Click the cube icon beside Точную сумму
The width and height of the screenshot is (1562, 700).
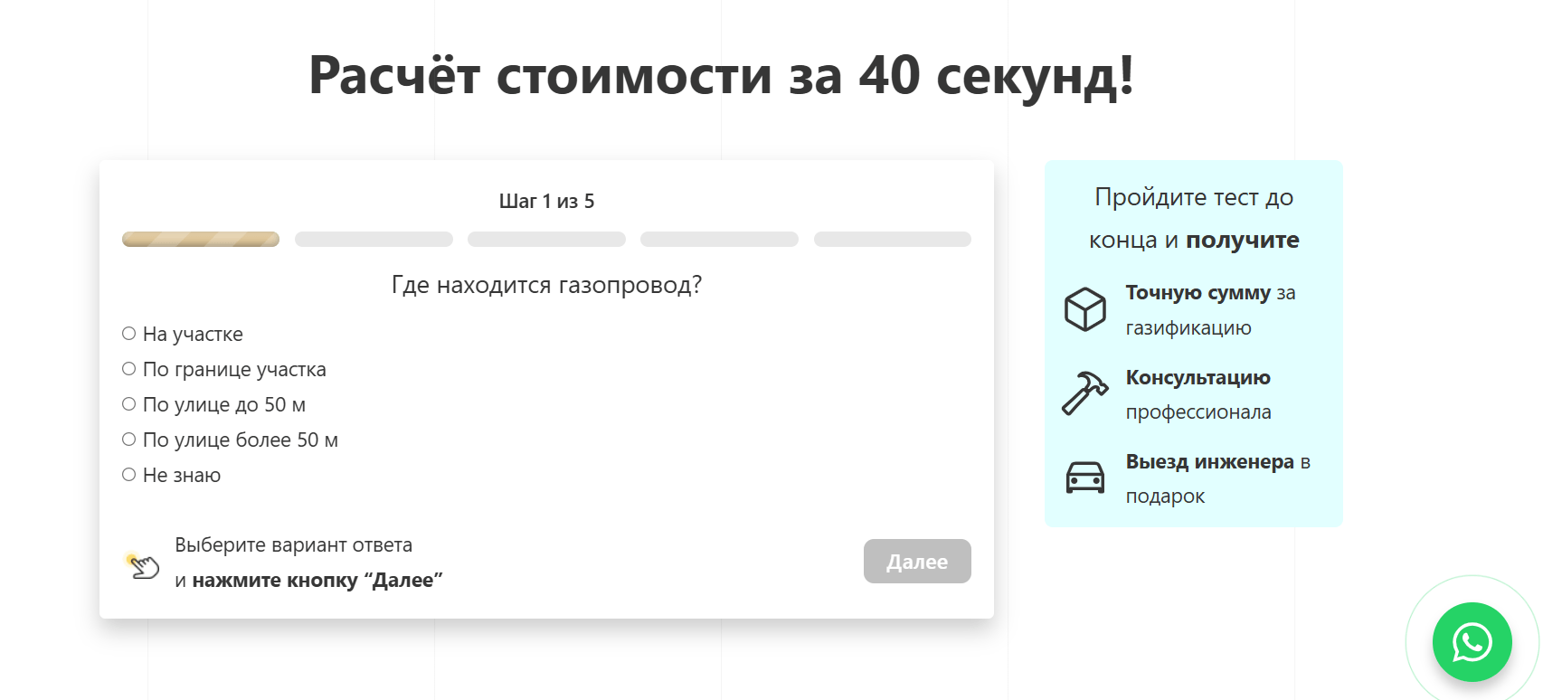click(x=1084, y=309)
